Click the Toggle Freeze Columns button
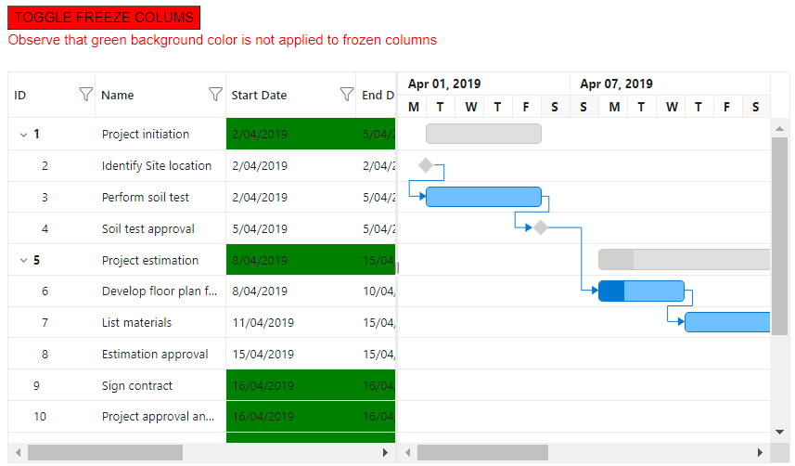The image size is (795, 466). coord(104,18)
